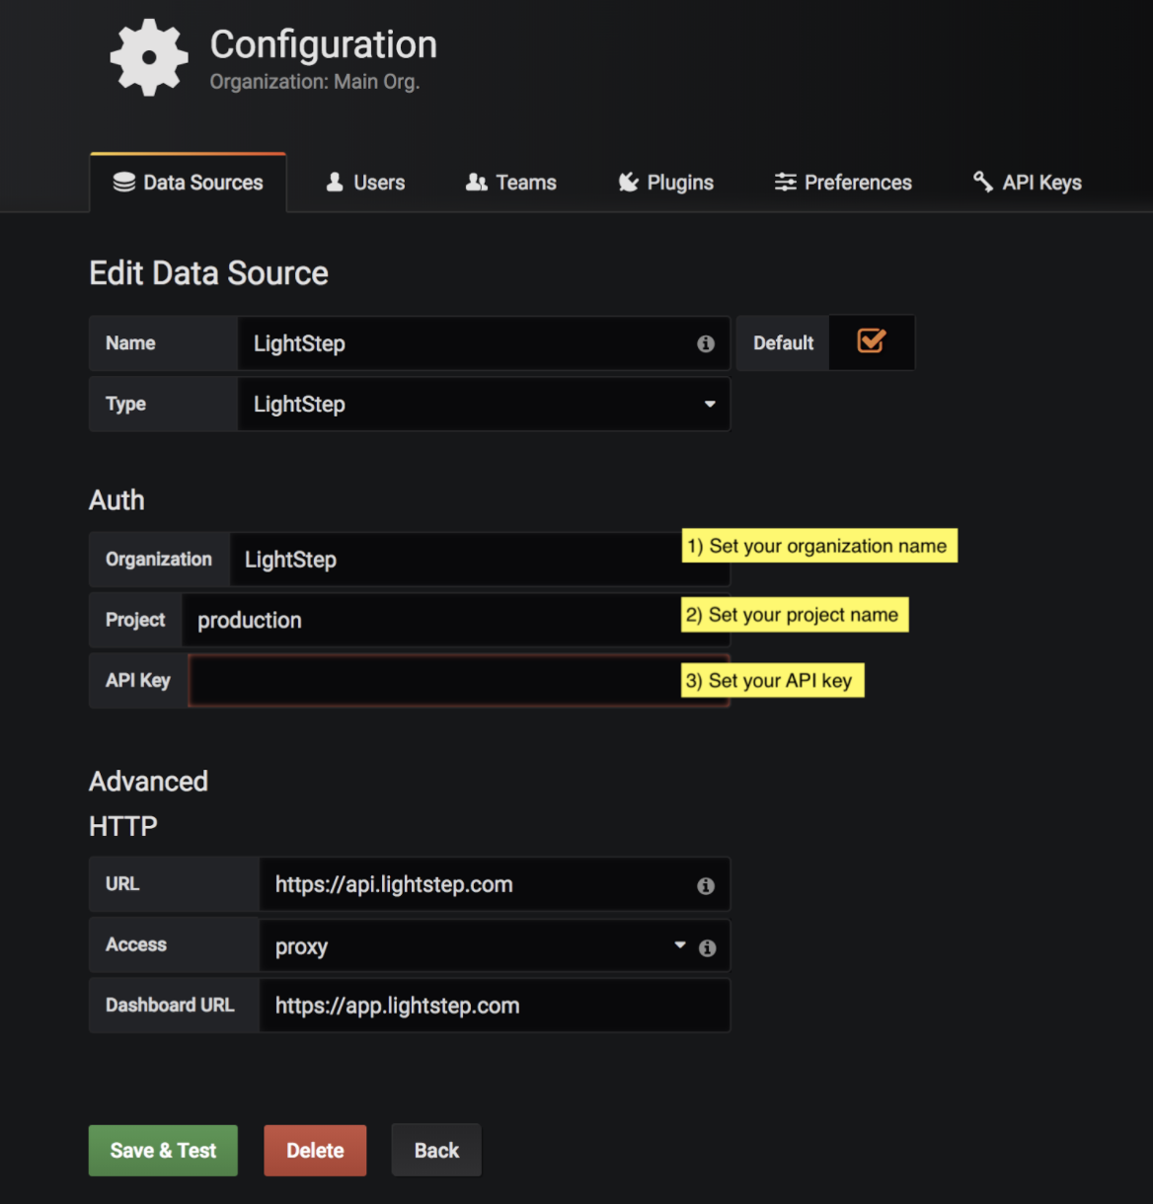Click the Auth section heading

click(x=116, y=500)
